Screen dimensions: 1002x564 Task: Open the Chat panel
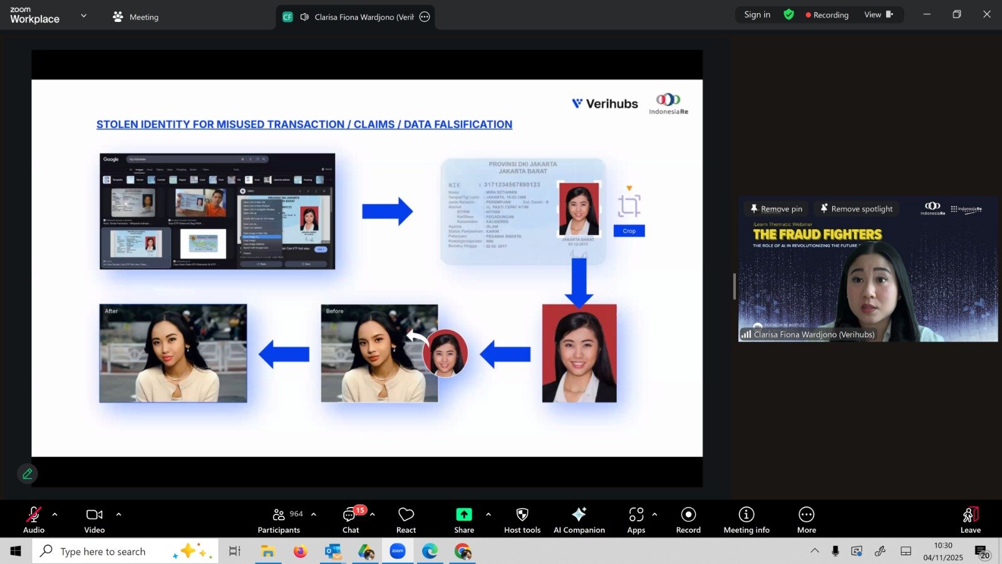pyautogui.click(x=350, y=520)
